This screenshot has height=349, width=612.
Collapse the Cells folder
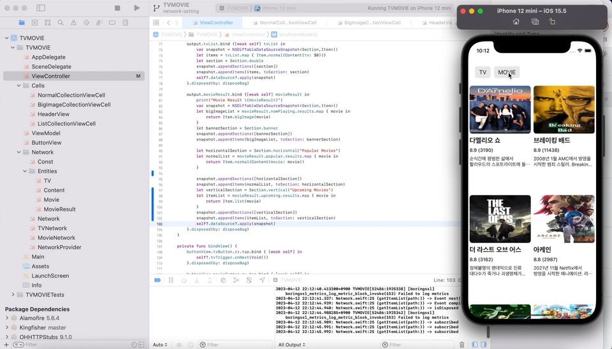coord(18,85)
